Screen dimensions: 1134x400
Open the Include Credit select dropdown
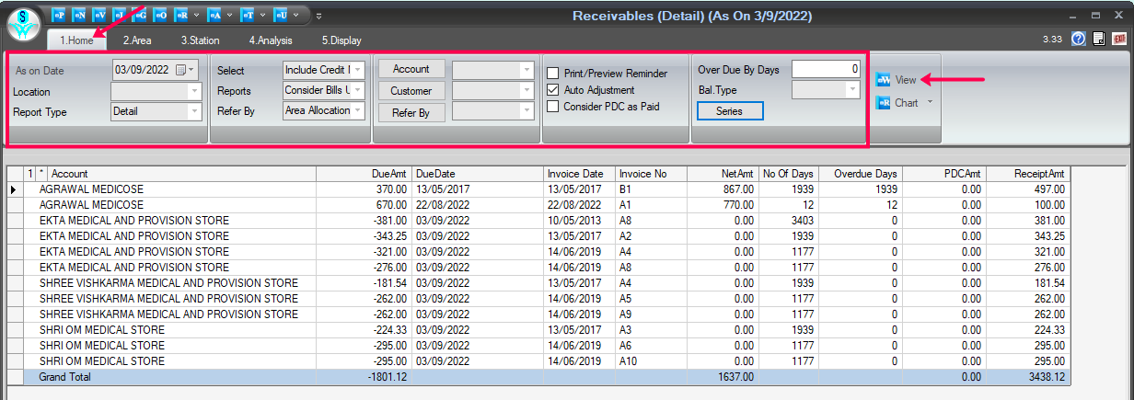click(x=358, y=70)
